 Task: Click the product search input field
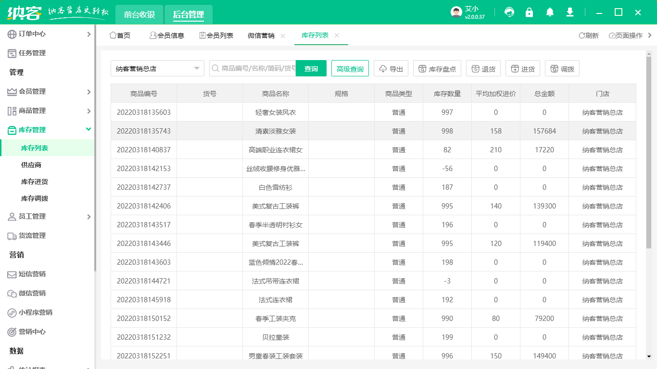257,69
